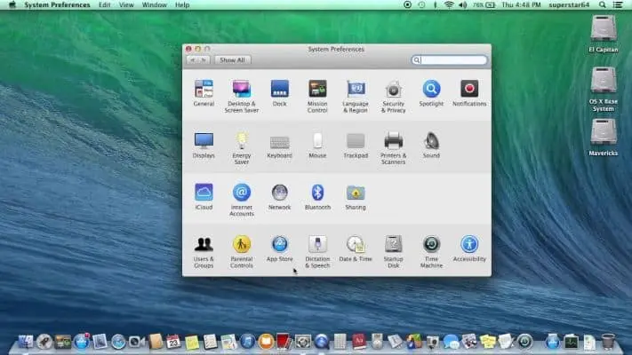Open Notifications preferences
Viewport: 632px width, 355px height.
(469, 93)
